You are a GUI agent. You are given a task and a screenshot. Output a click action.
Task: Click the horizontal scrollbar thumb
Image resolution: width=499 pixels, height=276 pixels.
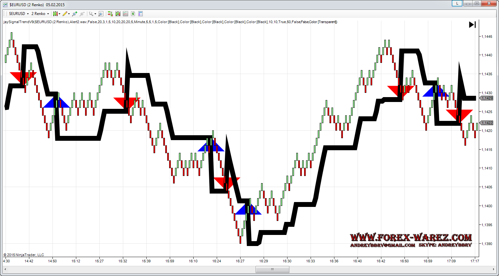click(272, 269)
